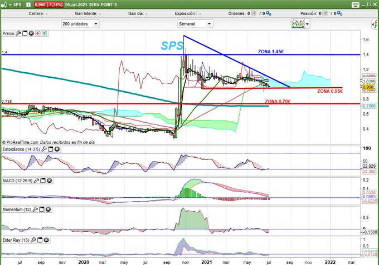Maximize the Momentum panel
This screenshot has height=265, width=379.
pos(42,209)
